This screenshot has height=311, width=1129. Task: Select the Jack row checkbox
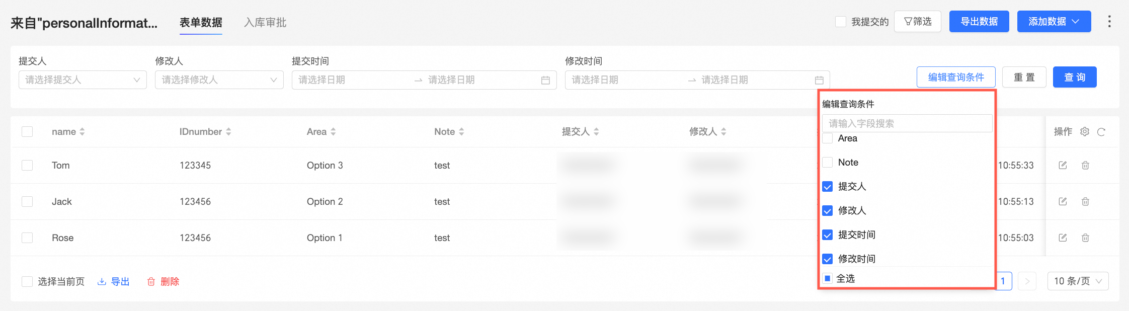27,201
